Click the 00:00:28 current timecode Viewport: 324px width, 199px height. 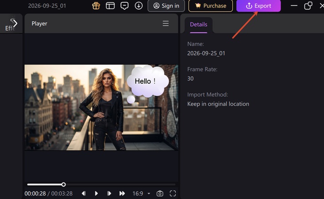pyautogui.click(x=35, y=194)
